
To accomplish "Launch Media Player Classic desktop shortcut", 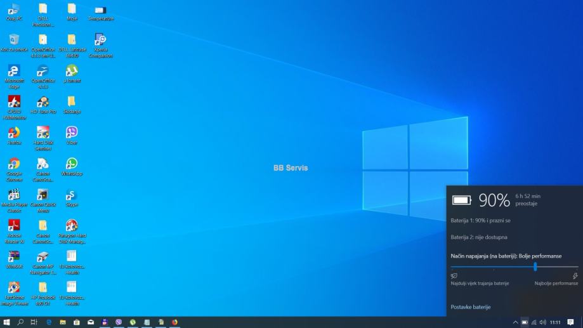I will [x=14, y=200].
